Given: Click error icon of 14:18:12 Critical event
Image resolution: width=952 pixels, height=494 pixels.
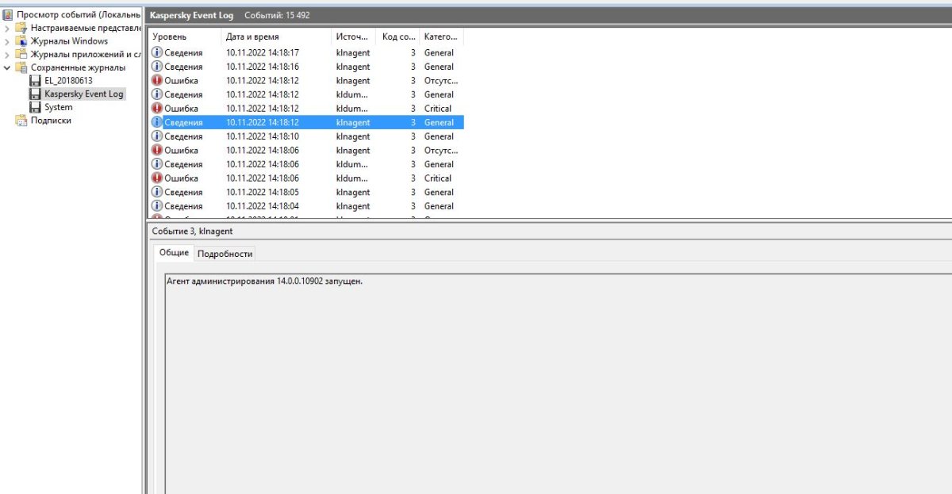Looking at the screenshot, I should [x=156, y=108].
